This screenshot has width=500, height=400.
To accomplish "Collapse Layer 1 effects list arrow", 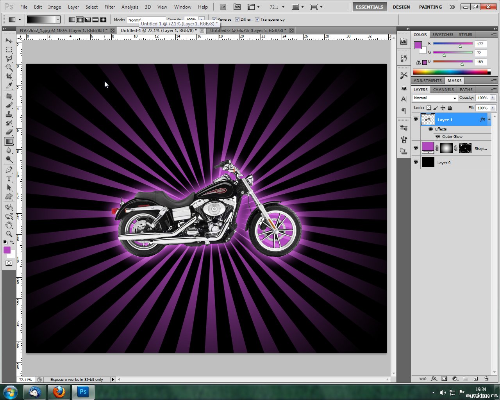I will (x=489, y=120).
